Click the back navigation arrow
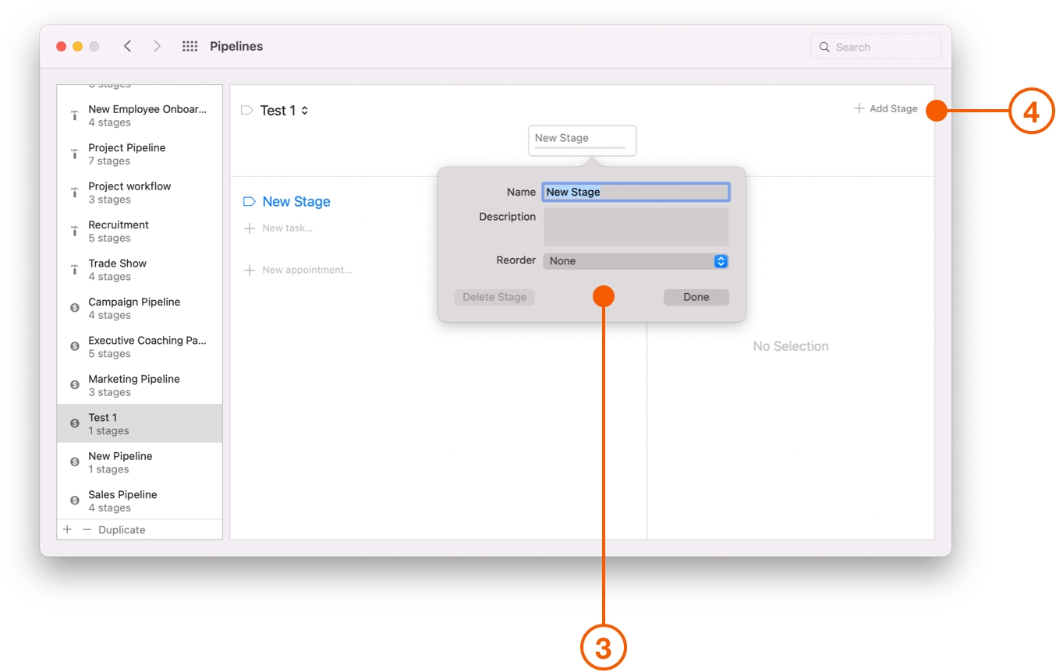This screenshot has width=1056, height=672. (127, 46)
